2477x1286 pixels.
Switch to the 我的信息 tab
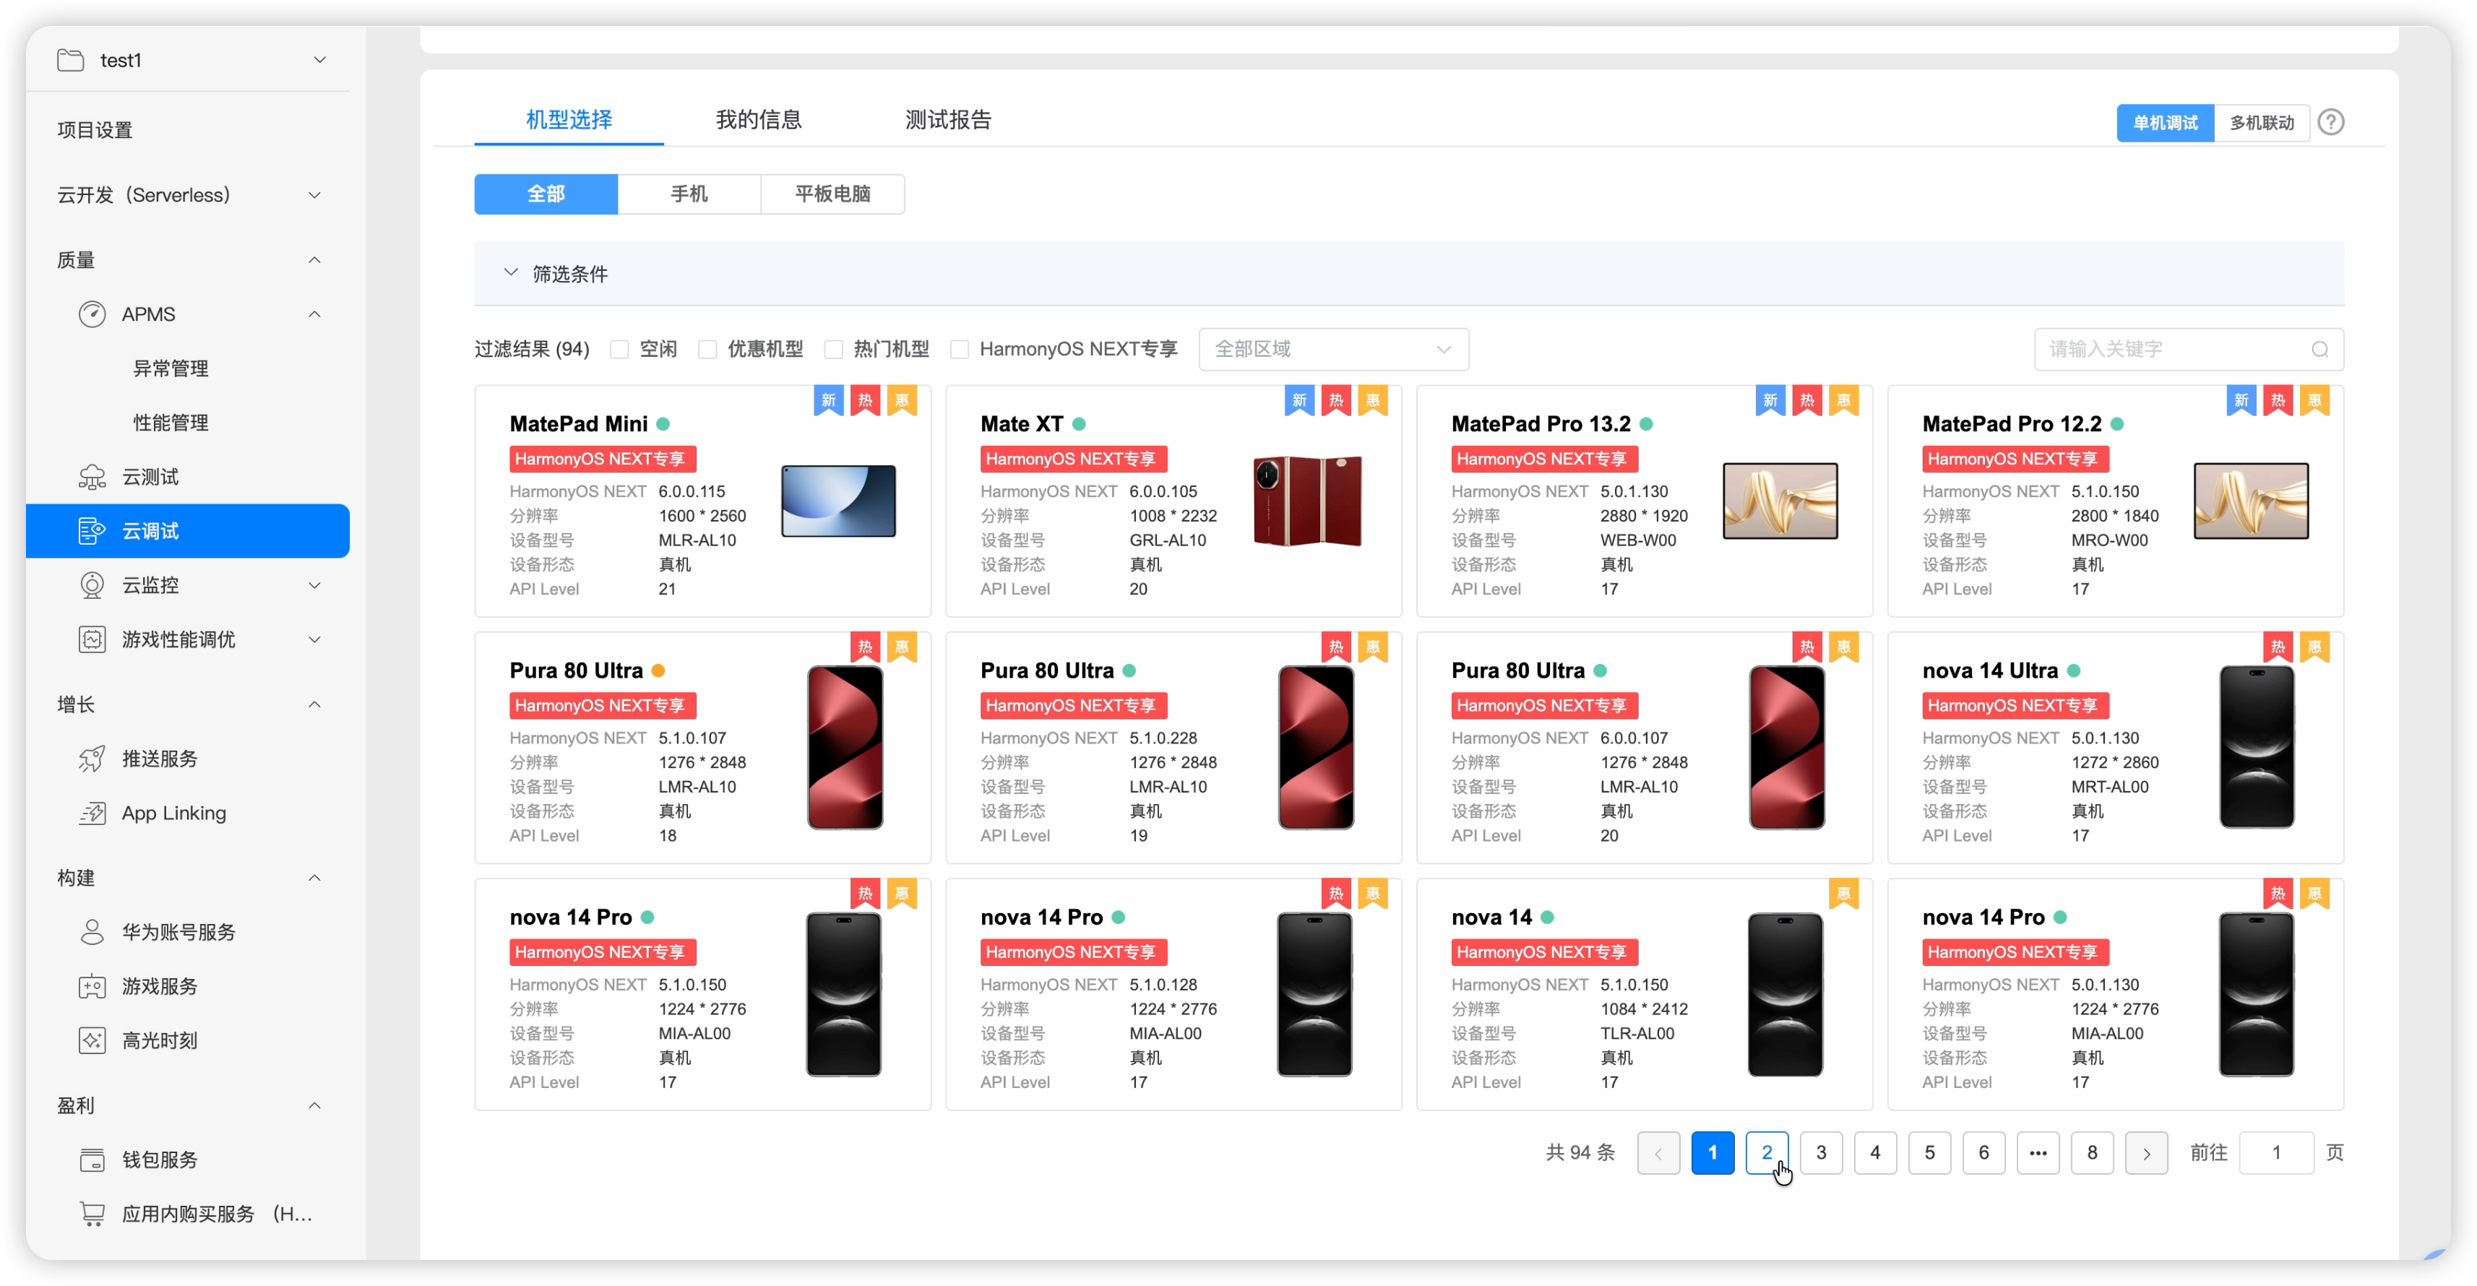[759, 119]
